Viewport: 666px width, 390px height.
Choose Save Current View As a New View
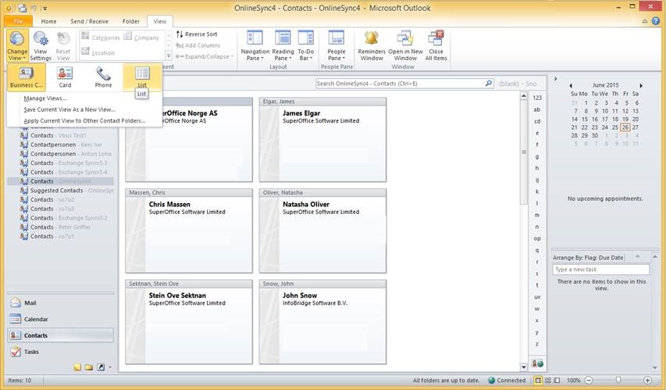coord(69,109)
